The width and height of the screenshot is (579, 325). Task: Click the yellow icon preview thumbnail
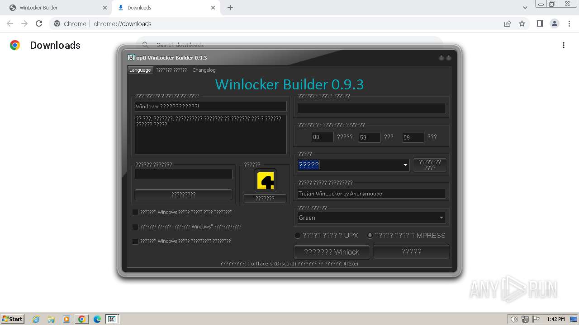click(265, 181)
